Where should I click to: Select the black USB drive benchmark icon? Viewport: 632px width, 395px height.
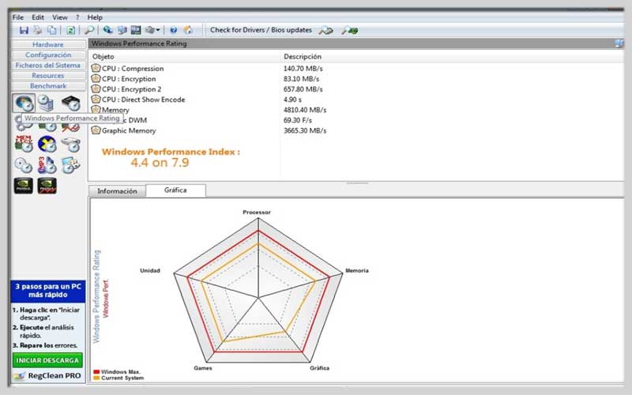(x=71, y=103)
